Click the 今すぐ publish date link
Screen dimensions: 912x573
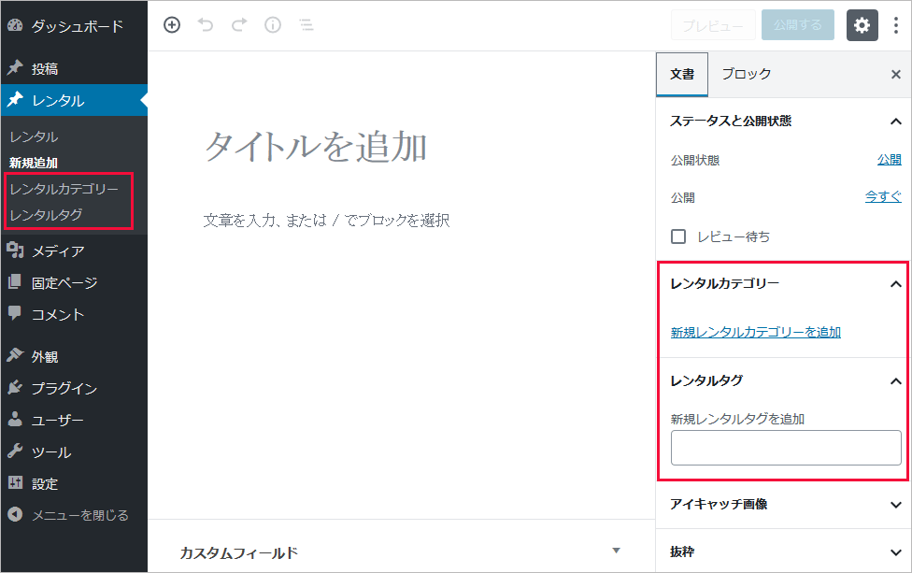click(x=883, y=197)
